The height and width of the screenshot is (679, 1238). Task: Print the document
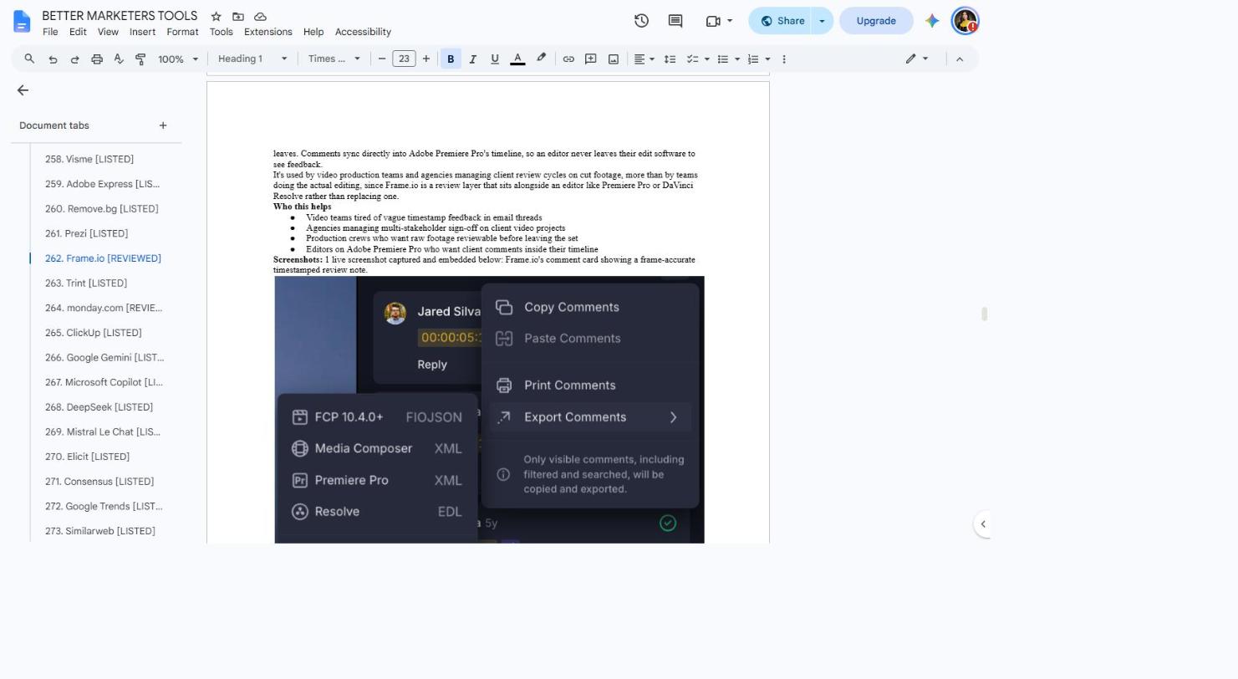point(97,59)
